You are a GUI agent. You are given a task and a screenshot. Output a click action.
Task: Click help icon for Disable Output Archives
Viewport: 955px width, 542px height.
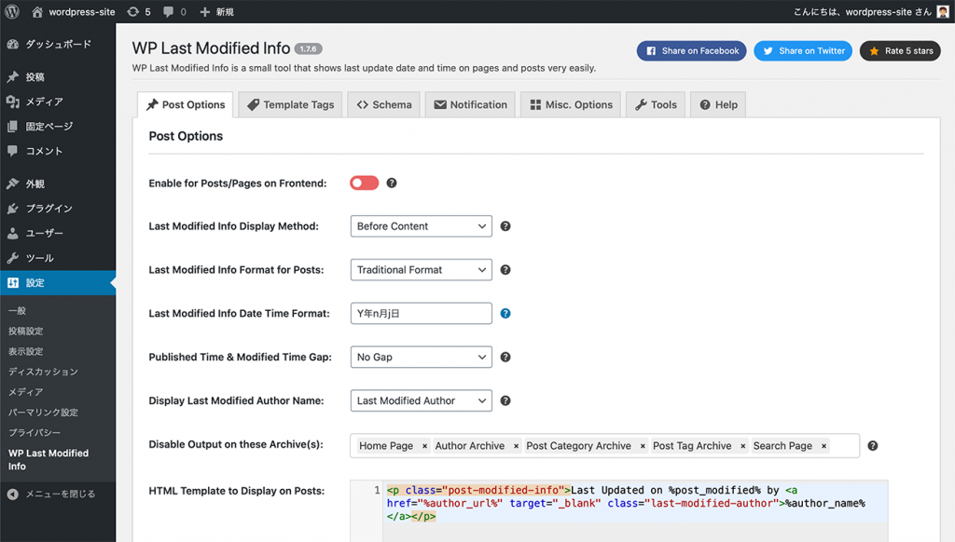[873, 446]
